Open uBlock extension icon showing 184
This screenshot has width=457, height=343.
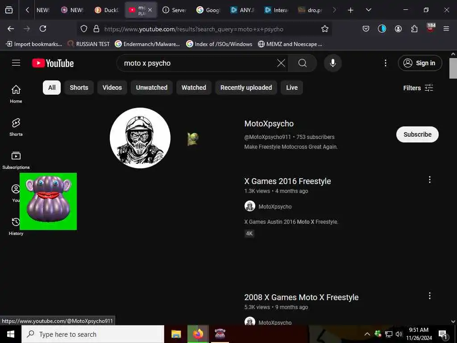(x=431, y=28)
